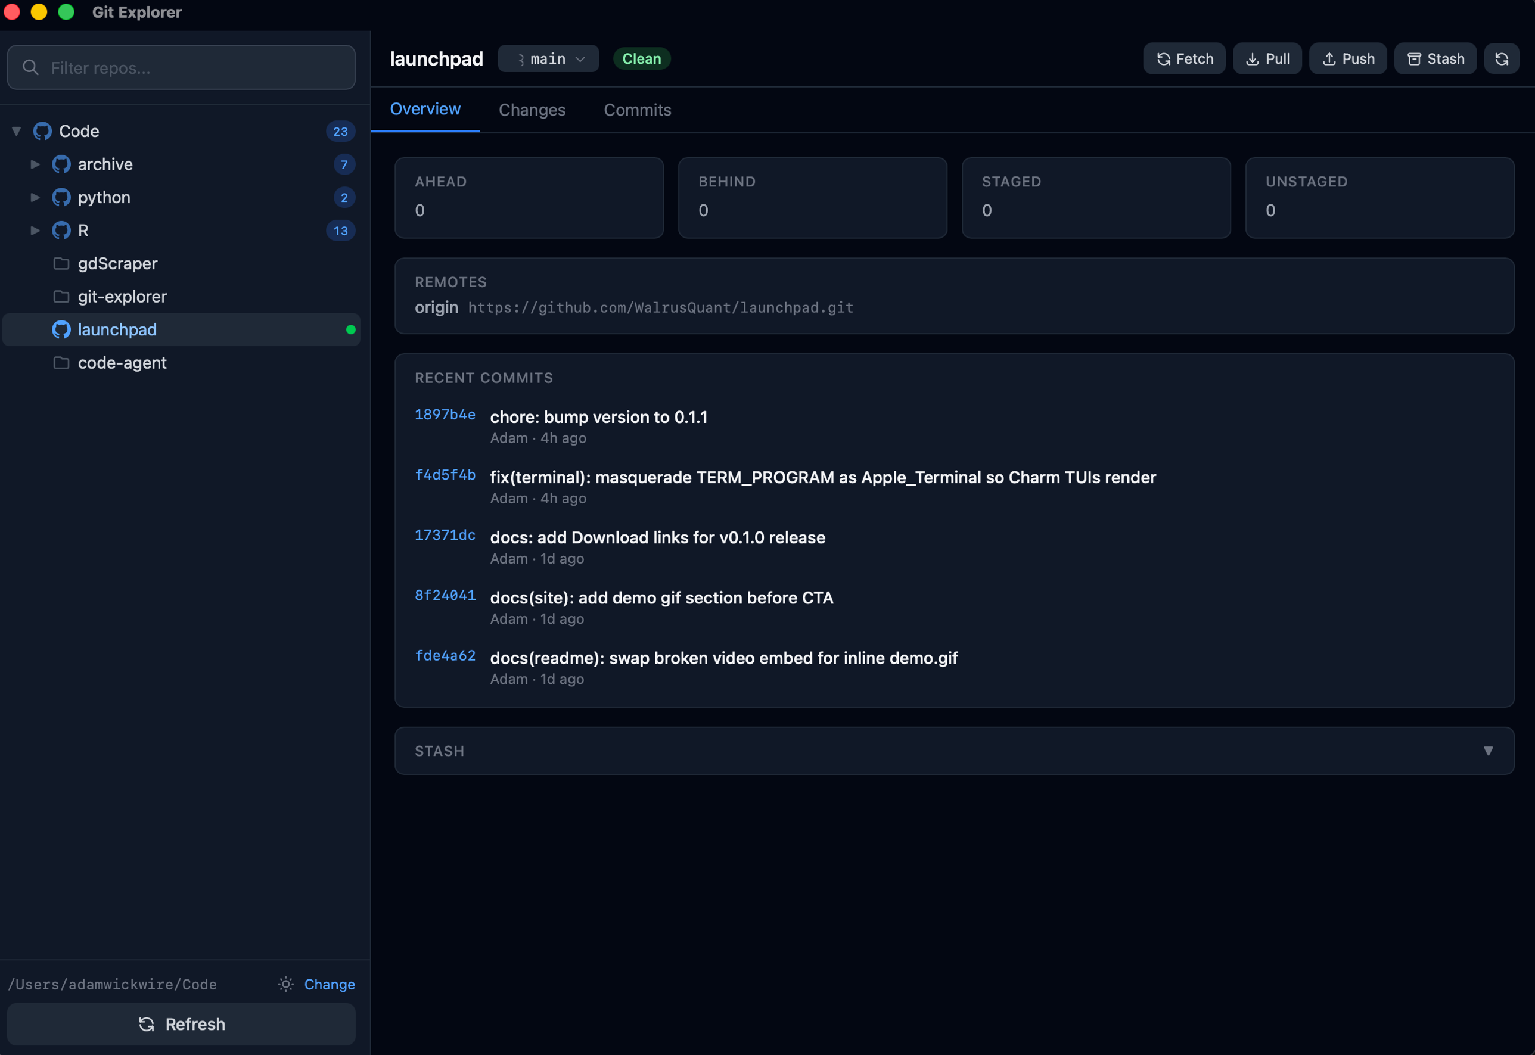The width and height of the screenshot is (1535, 1055).
Task: Click the STASH section header label
Action: coord(440,751)
